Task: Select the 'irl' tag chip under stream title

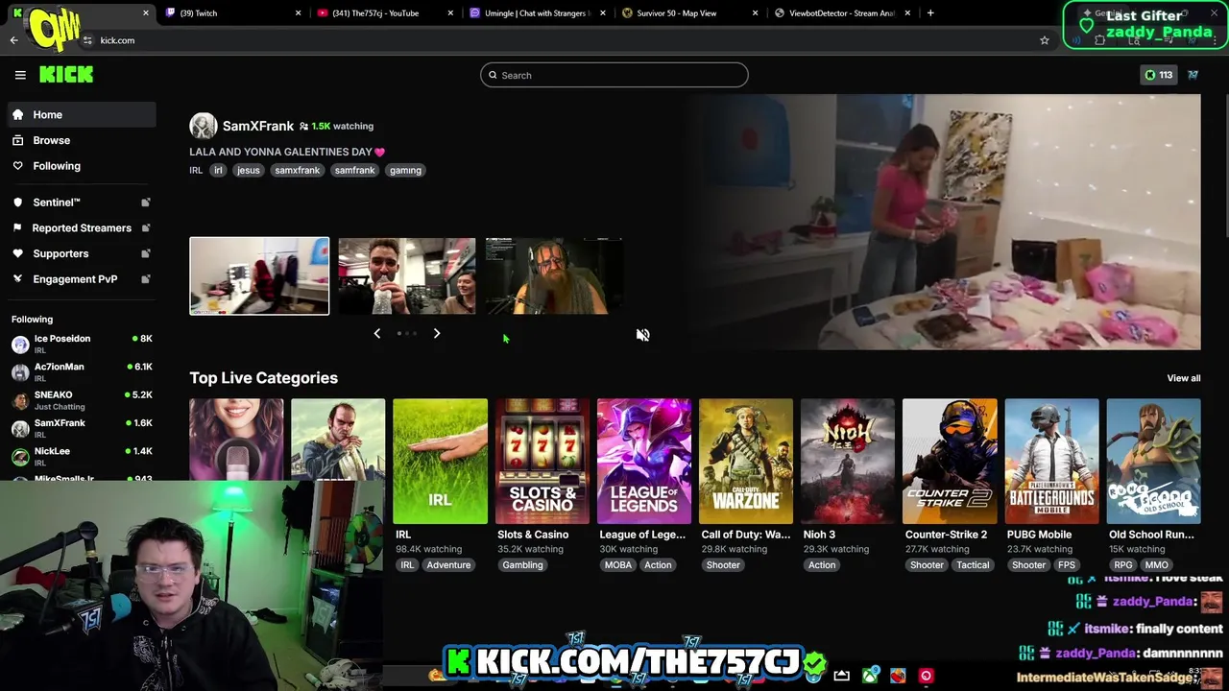Action: coord(218,170)
